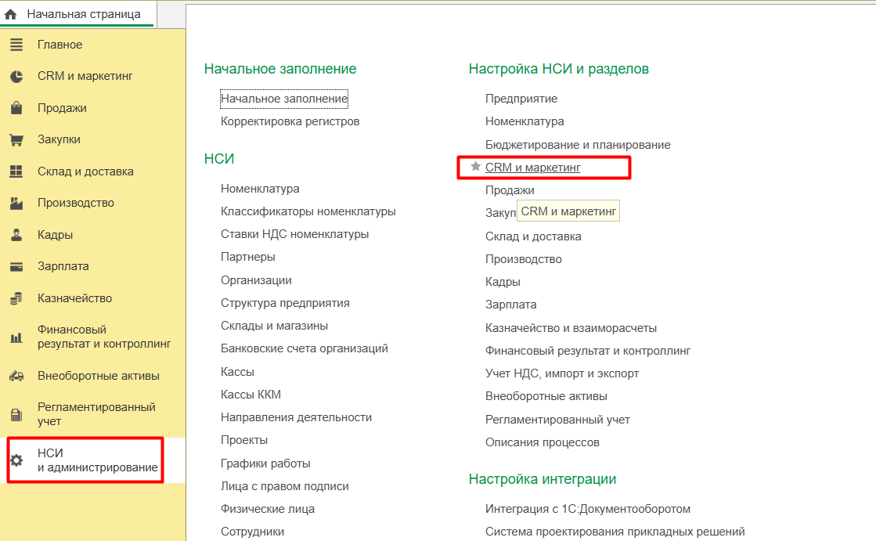This screenshot has height=541, width=876.
Task: Open the Проекты link
Action: 244,441
